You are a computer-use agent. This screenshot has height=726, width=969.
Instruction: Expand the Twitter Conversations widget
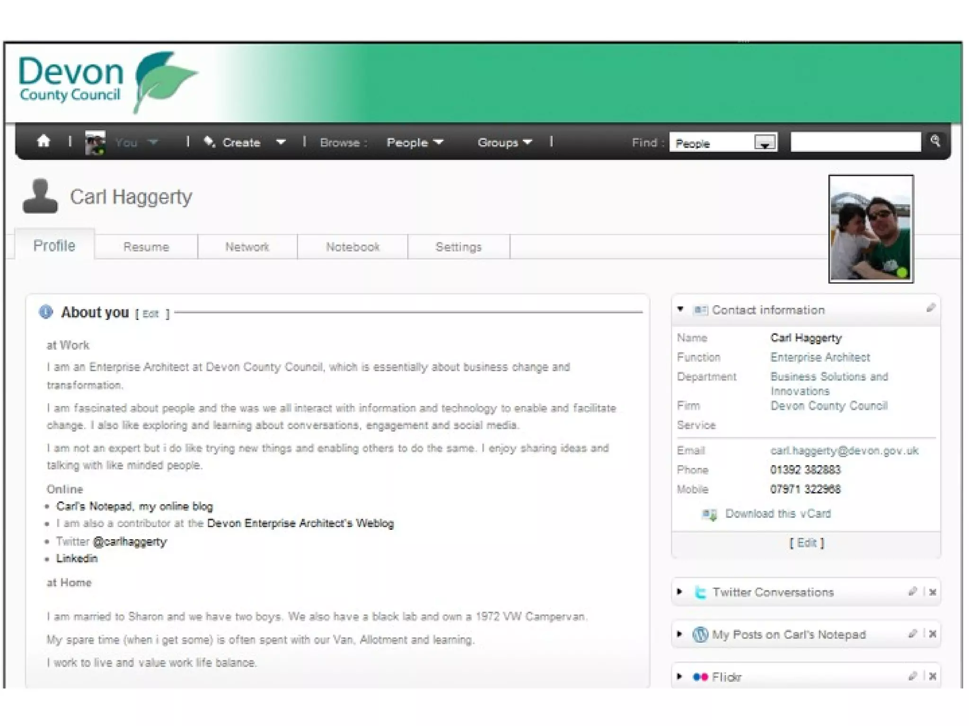coord(680,591)
